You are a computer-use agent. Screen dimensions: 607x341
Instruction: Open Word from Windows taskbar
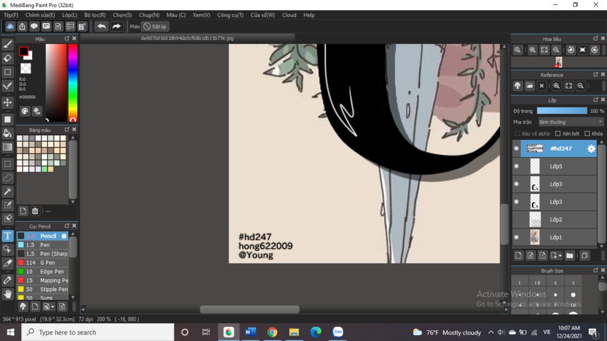251,332
